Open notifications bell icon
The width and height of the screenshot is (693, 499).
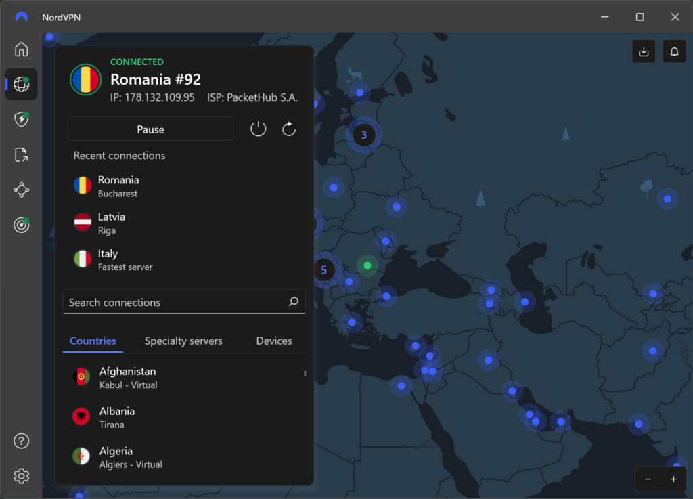[x=674, y=51]
